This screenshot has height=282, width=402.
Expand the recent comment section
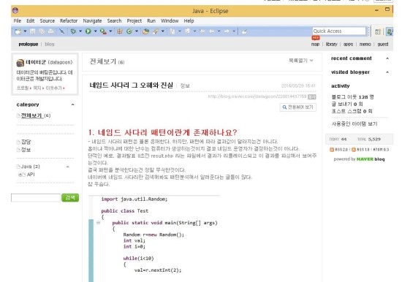[x=387, y=58]
